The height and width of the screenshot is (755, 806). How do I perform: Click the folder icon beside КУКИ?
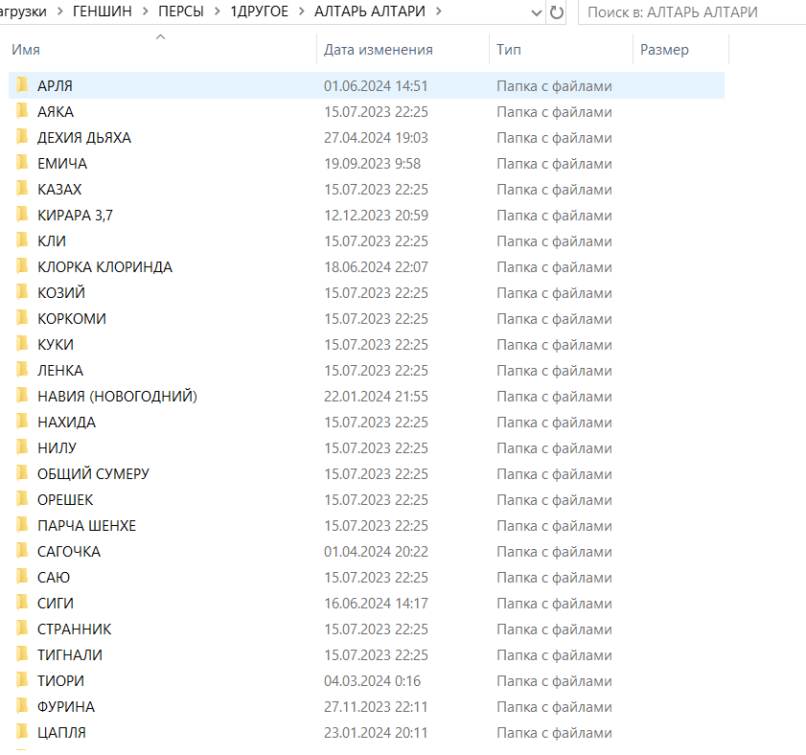[x=22, y=343]
